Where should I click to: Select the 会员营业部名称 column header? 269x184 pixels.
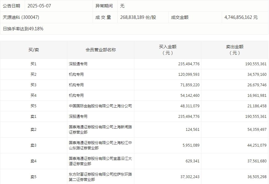tap(100, 49)
